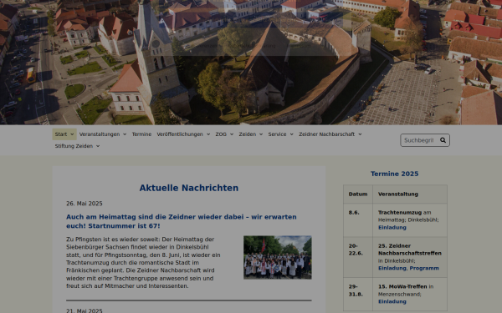Click the search magnifier icon
Screen dimensions: 502x313
pyautogui.click(x=443, y=140)
